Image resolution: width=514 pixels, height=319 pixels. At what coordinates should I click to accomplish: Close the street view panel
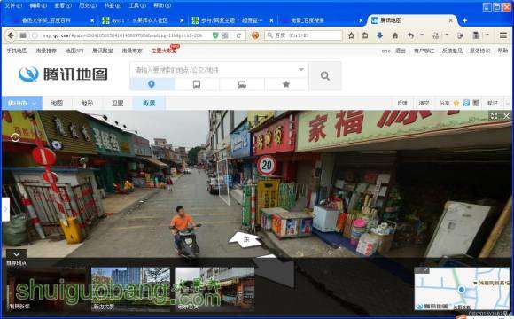[x=506, y=116]
